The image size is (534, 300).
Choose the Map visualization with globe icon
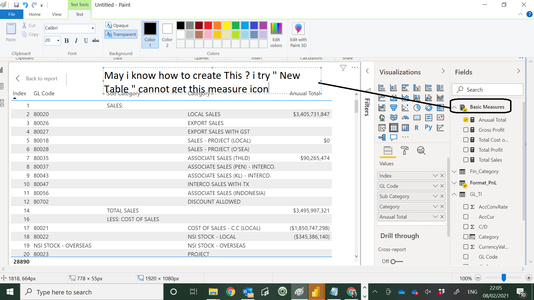coord(382,118)
